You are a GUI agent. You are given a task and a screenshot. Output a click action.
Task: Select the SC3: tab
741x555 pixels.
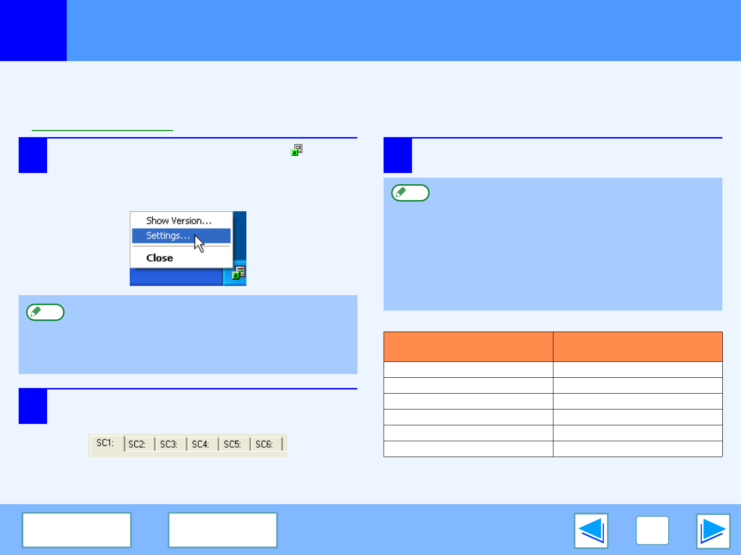(x=169, y=444)
